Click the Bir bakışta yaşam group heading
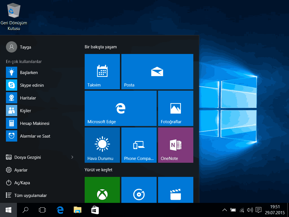Image resolution: width=289 pixels, height=217 pixels. pos(101,47)
